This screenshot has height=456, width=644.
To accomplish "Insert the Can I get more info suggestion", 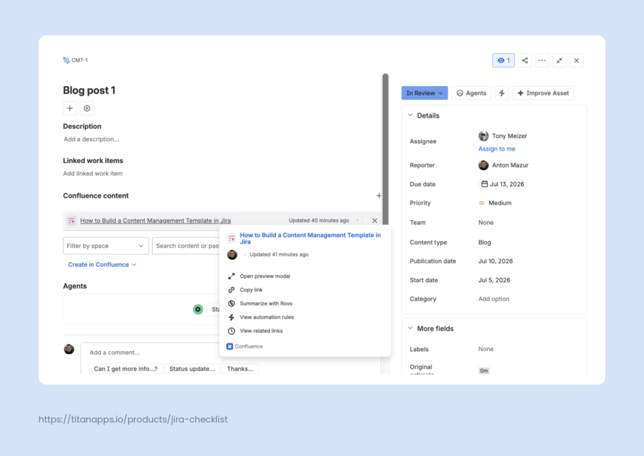I will pyautogui.click(x=126, y=369).
